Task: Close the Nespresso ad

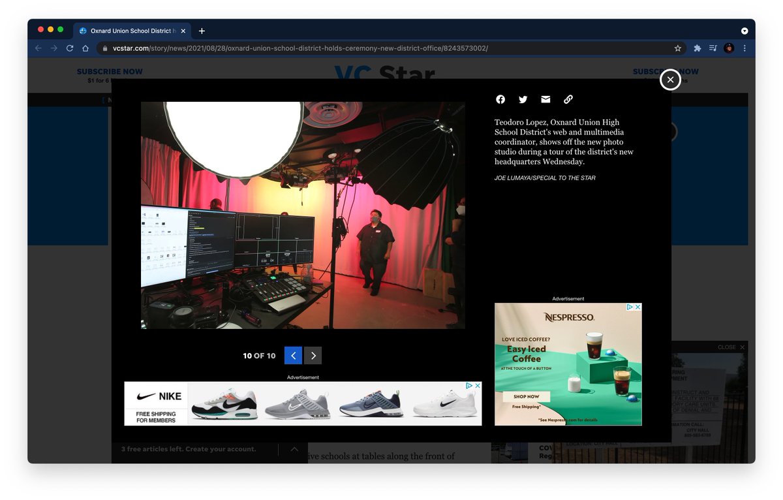Action: [x=638, y=307]
